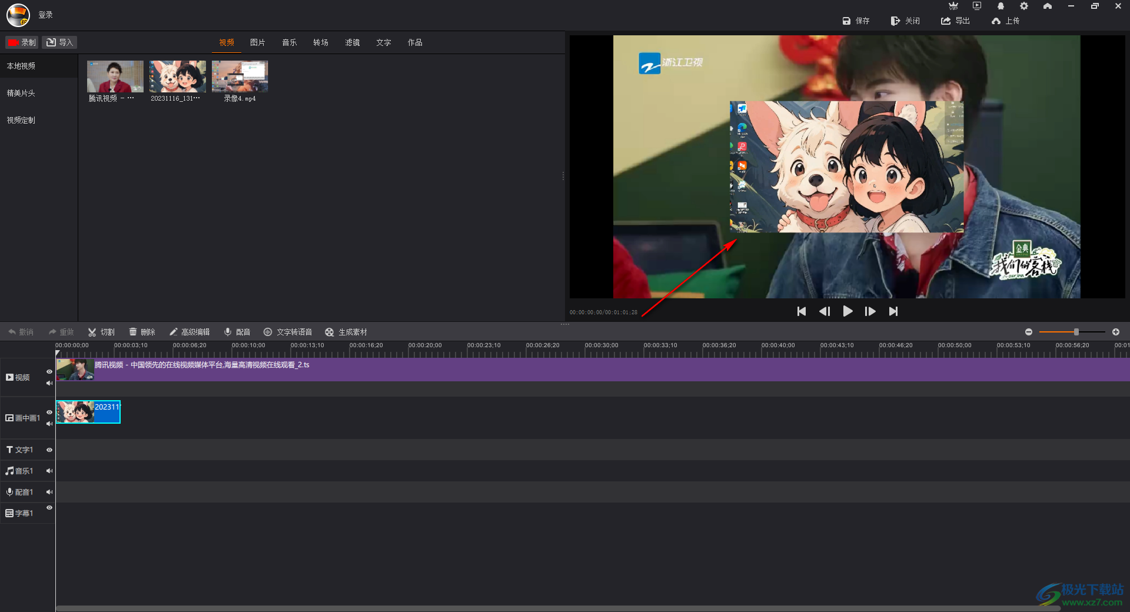Zoom out timeline with minus icon
This screenshot has width=1130, height=612.
1029,332
